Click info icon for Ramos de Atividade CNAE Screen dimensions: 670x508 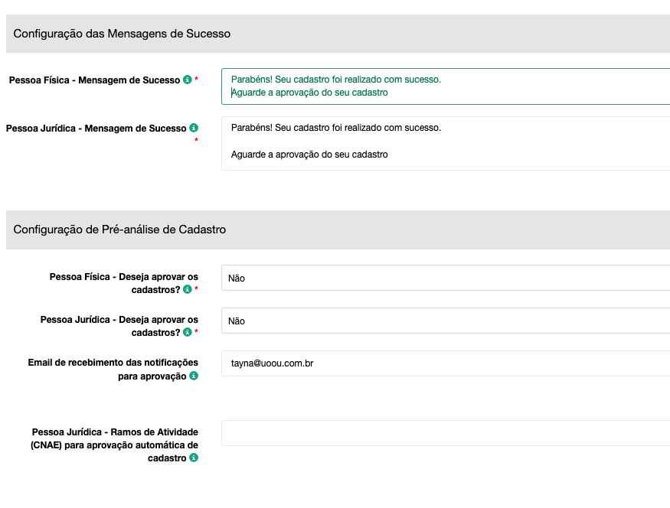(x=194, y=458)
